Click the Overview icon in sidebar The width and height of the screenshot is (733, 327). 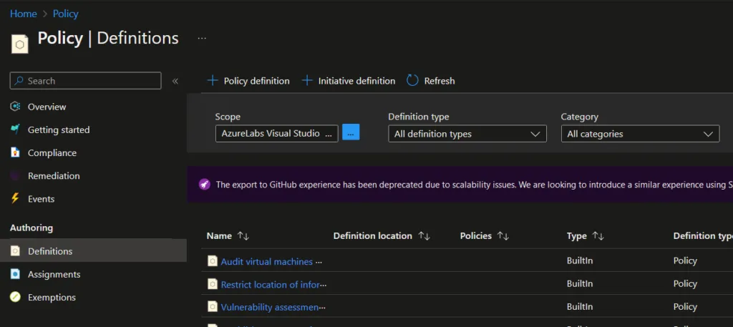click(x=16, y=107)
